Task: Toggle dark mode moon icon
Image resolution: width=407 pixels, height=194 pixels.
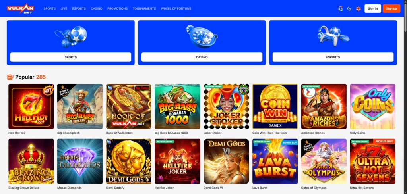Action: click(349, 9)
